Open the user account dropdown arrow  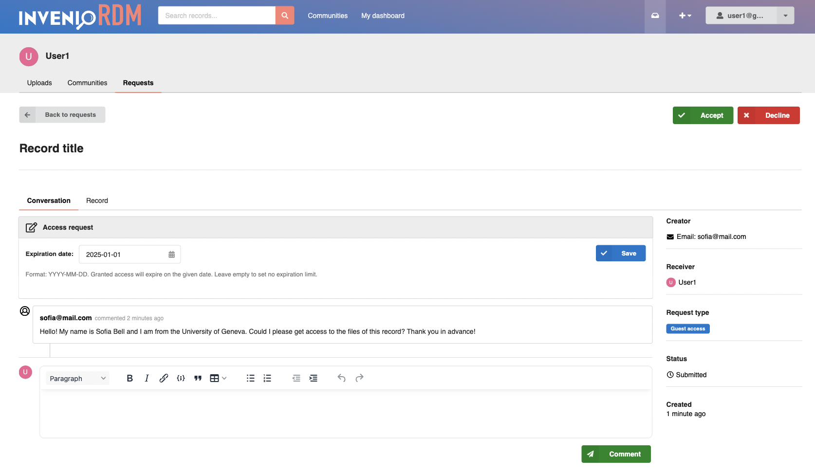(x=785, y=16)
